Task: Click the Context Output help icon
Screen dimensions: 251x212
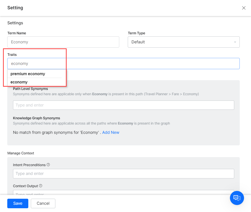Action: [41, 186]
